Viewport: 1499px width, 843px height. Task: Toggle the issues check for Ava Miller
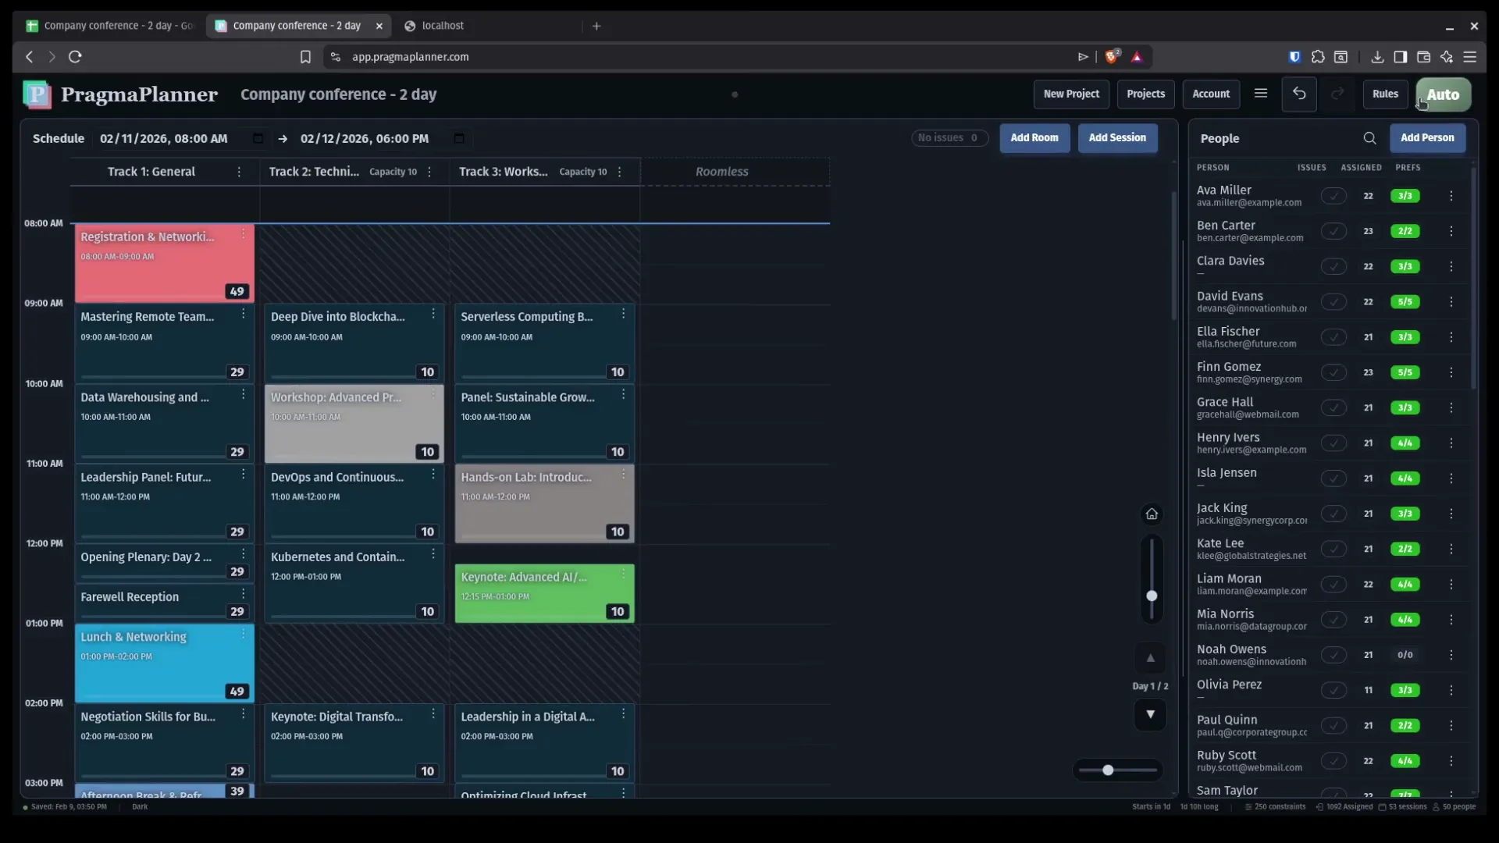pyautogui.click(x=1333, y=196)
